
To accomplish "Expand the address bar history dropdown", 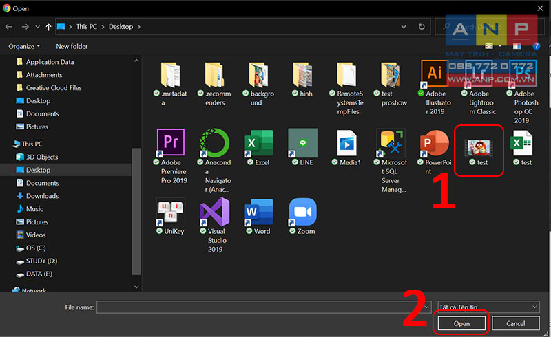I will click(404, 27).
